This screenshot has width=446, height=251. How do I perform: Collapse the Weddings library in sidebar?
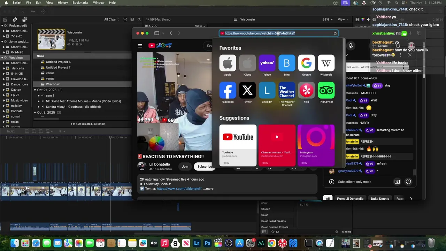(x=2, y=58)
